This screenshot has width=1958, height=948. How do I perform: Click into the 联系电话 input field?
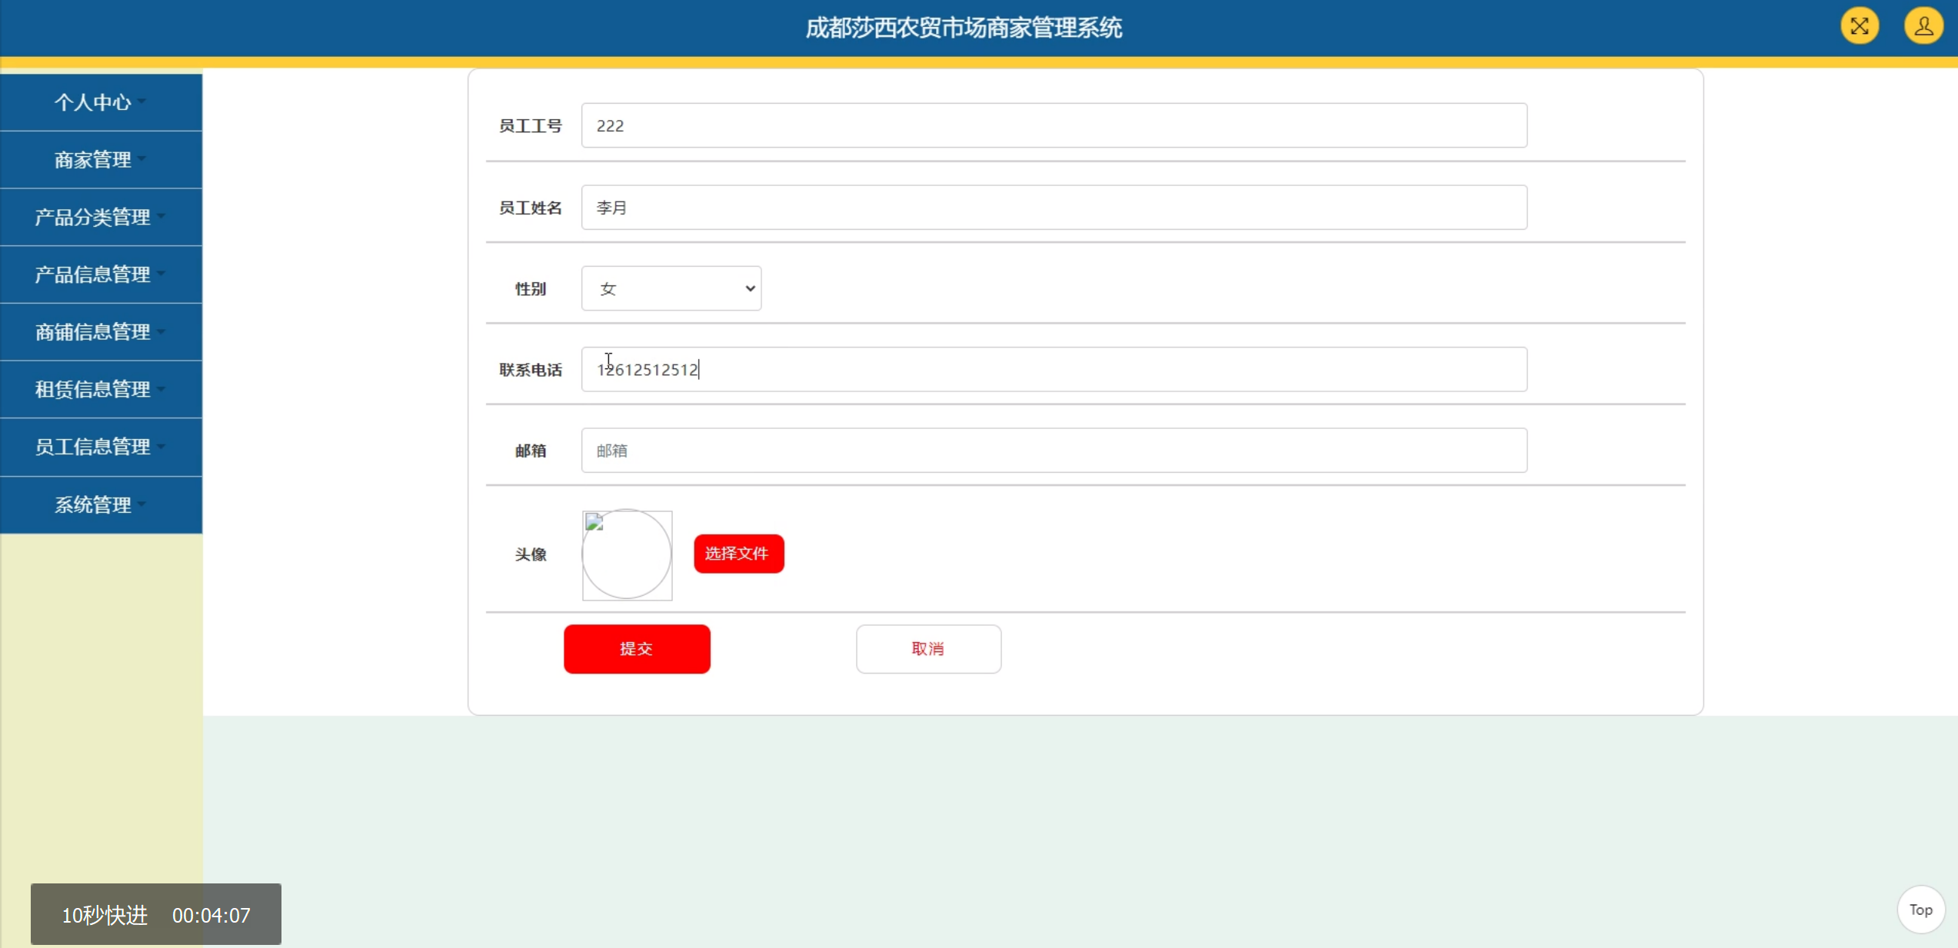[x=1054, y=370]
